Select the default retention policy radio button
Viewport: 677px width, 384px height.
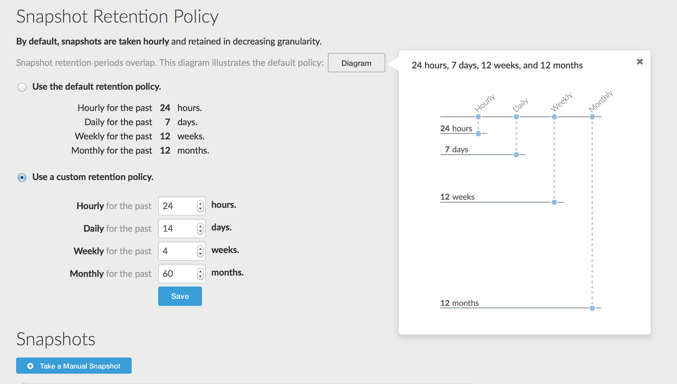22,87
